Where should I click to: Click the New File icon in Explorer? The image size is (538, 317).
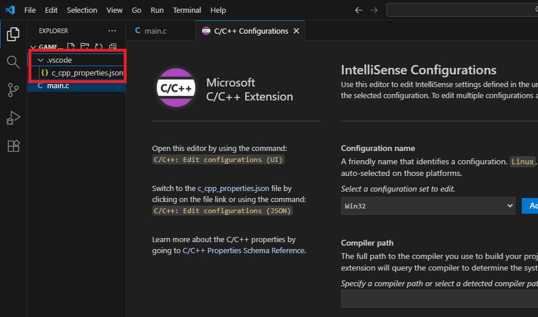71,46
